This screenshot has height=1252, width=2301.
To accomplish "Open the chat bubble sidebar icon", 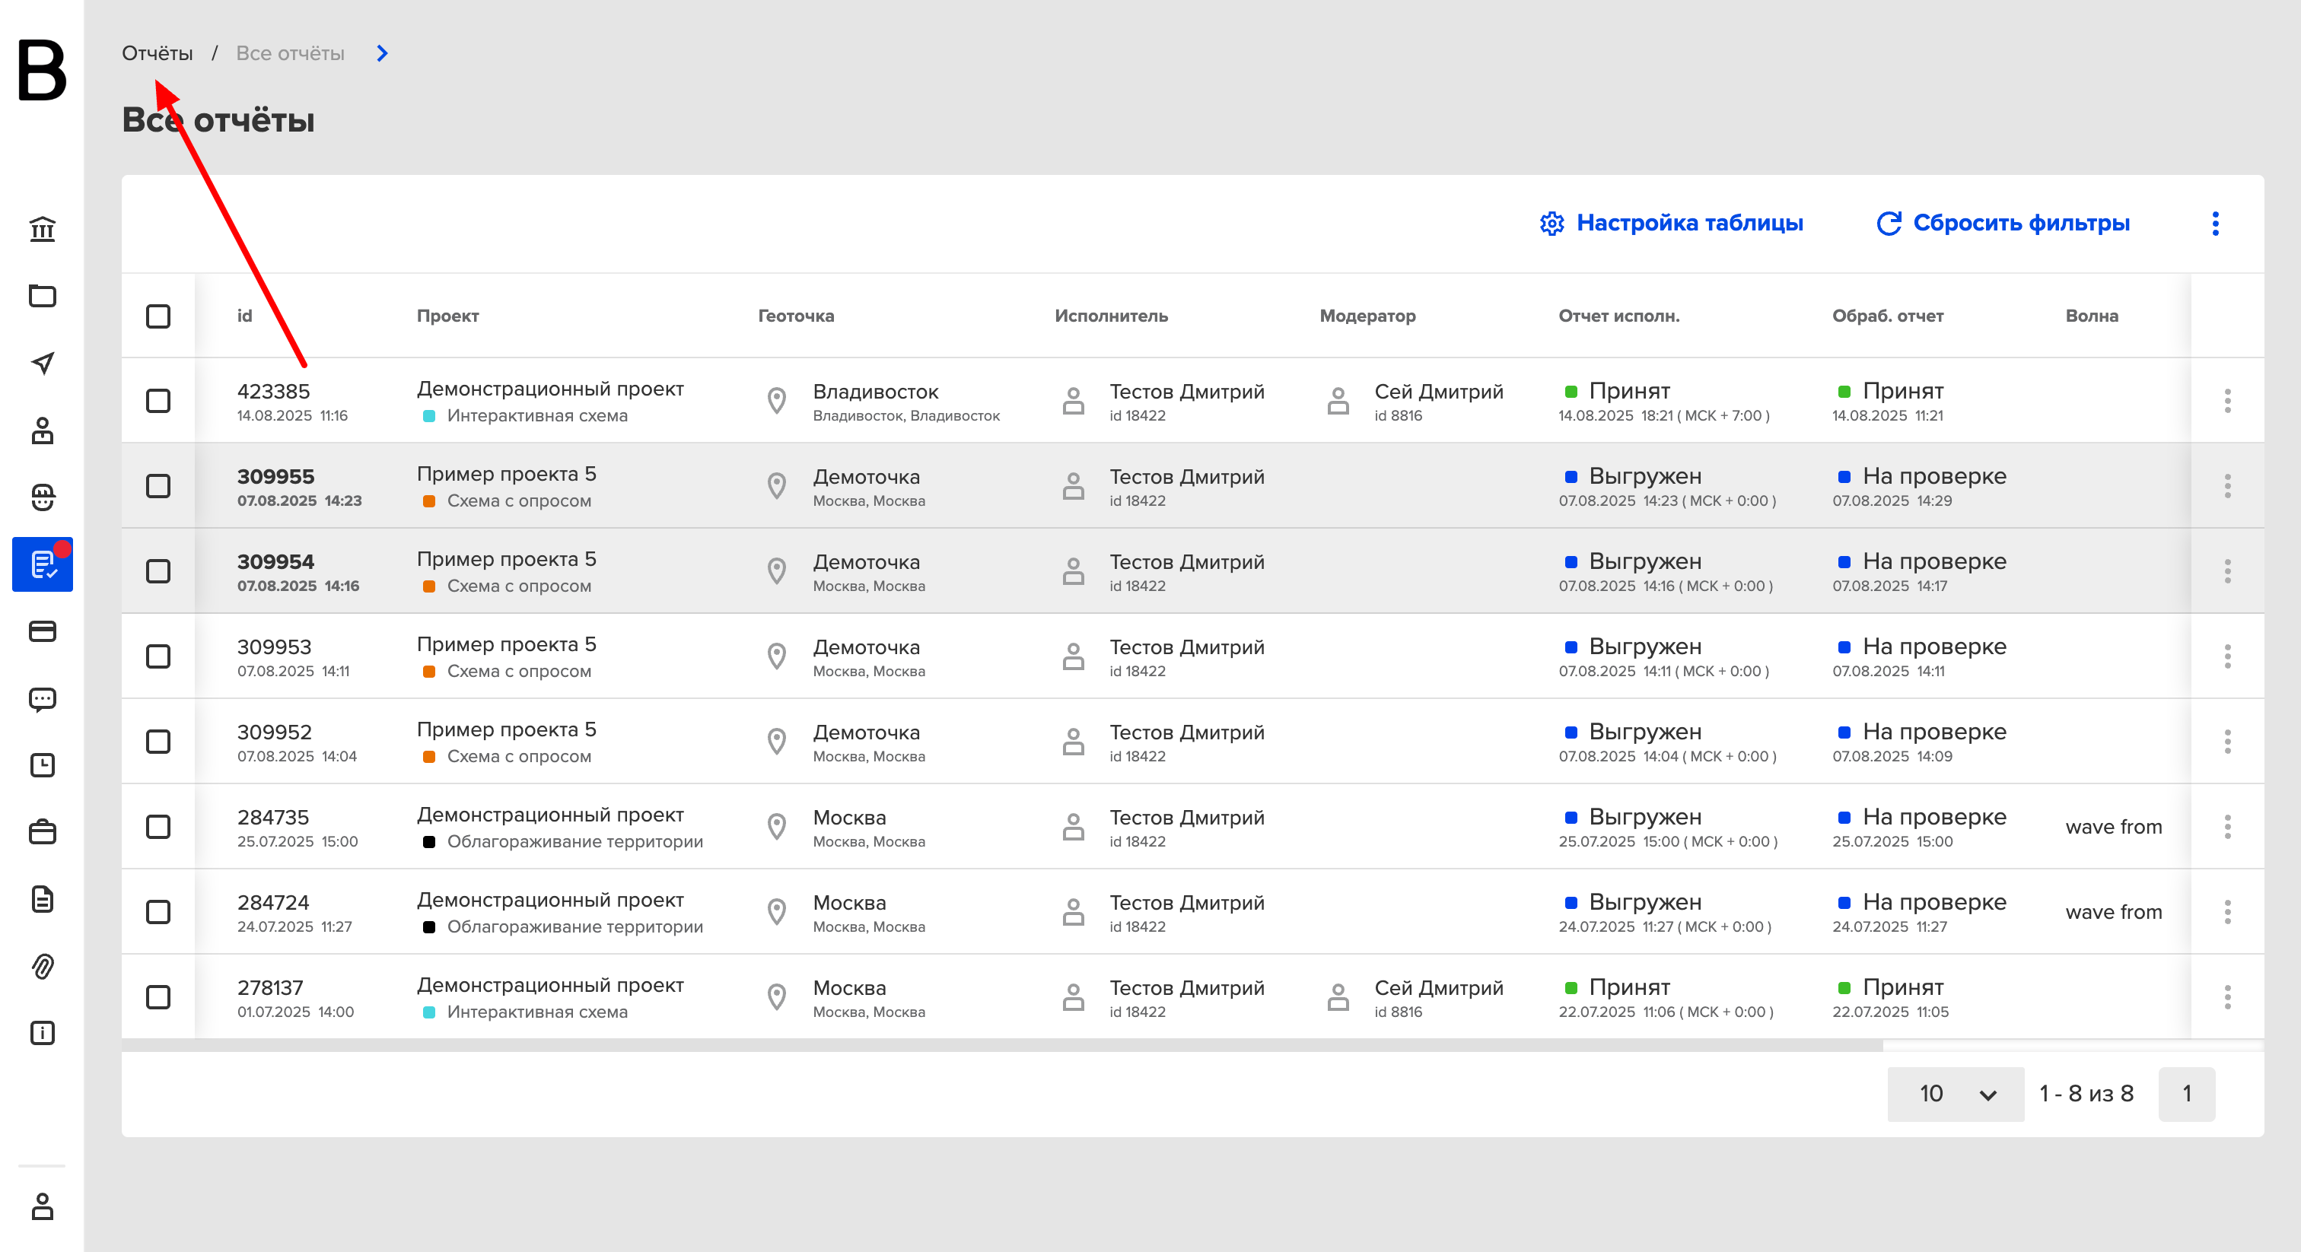I will (42, 698).
